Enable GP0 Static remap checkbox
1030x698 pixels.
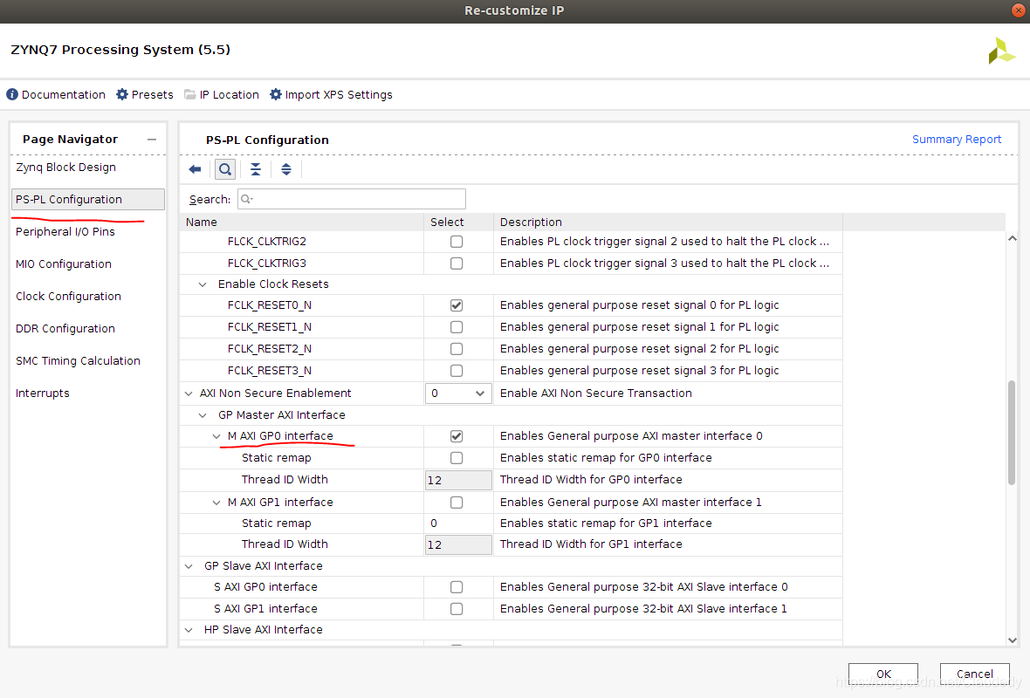coord(457,458)
